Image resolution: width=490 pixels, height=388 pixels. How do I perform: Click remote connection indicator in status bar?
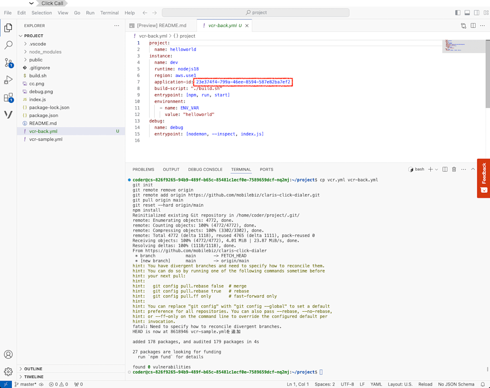[x=5, y=384]
